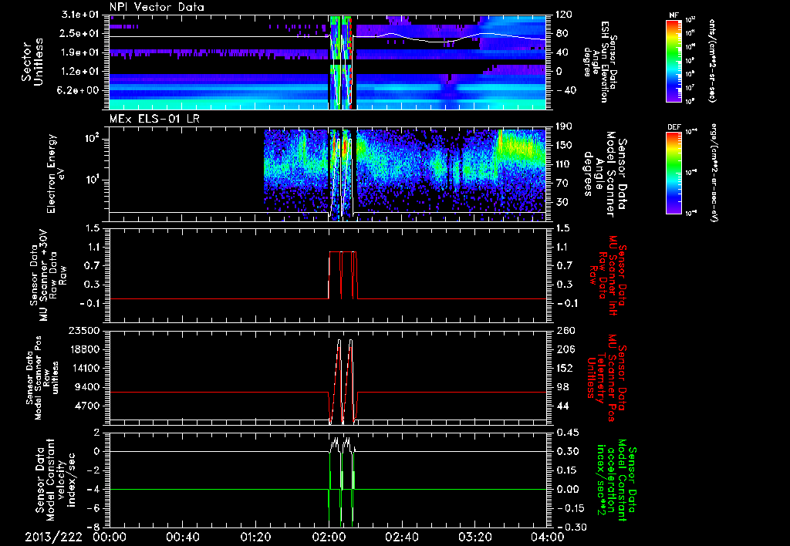
Task: Click the "0.45" acceleration tick label
Action: [x=567, y=433]
